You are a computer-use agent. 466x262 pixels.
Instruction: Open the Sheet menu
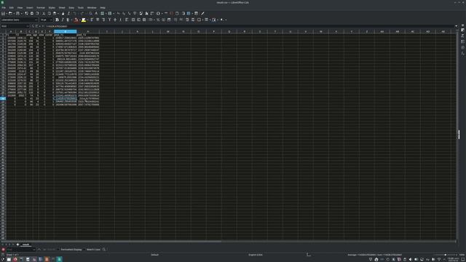62,8
